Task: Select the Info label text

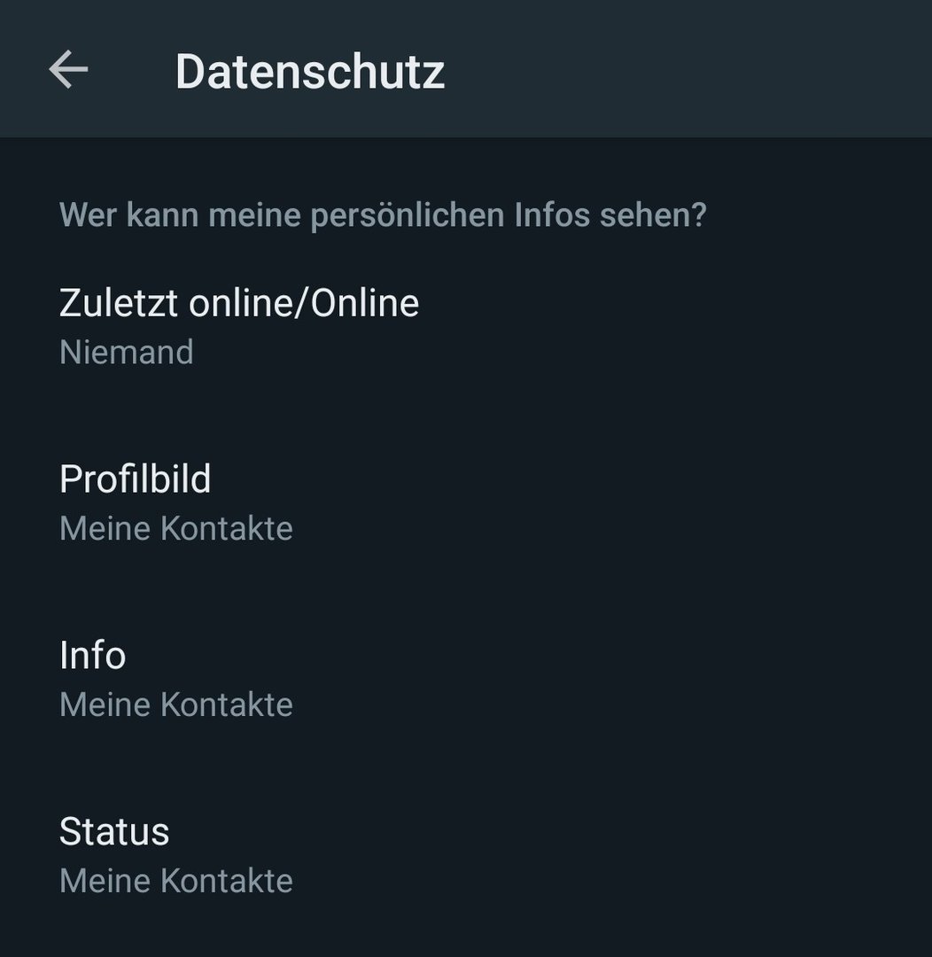Action: [92, 656]
